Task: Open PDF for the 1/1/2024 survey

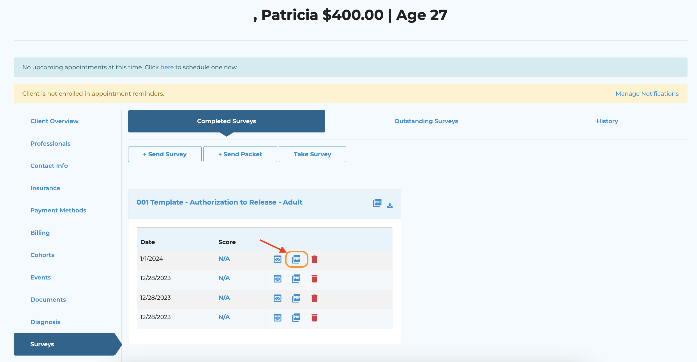Action: (296, 259)
